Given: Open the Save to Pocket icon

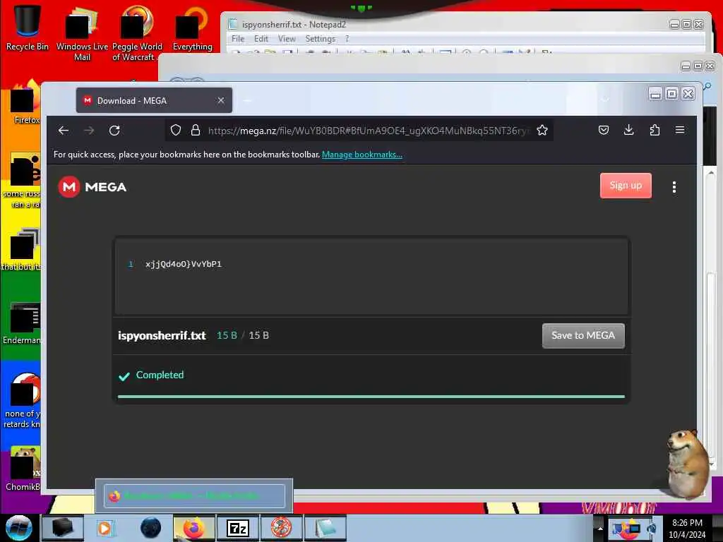Looking at the screenshot, I should click(604, 130).
